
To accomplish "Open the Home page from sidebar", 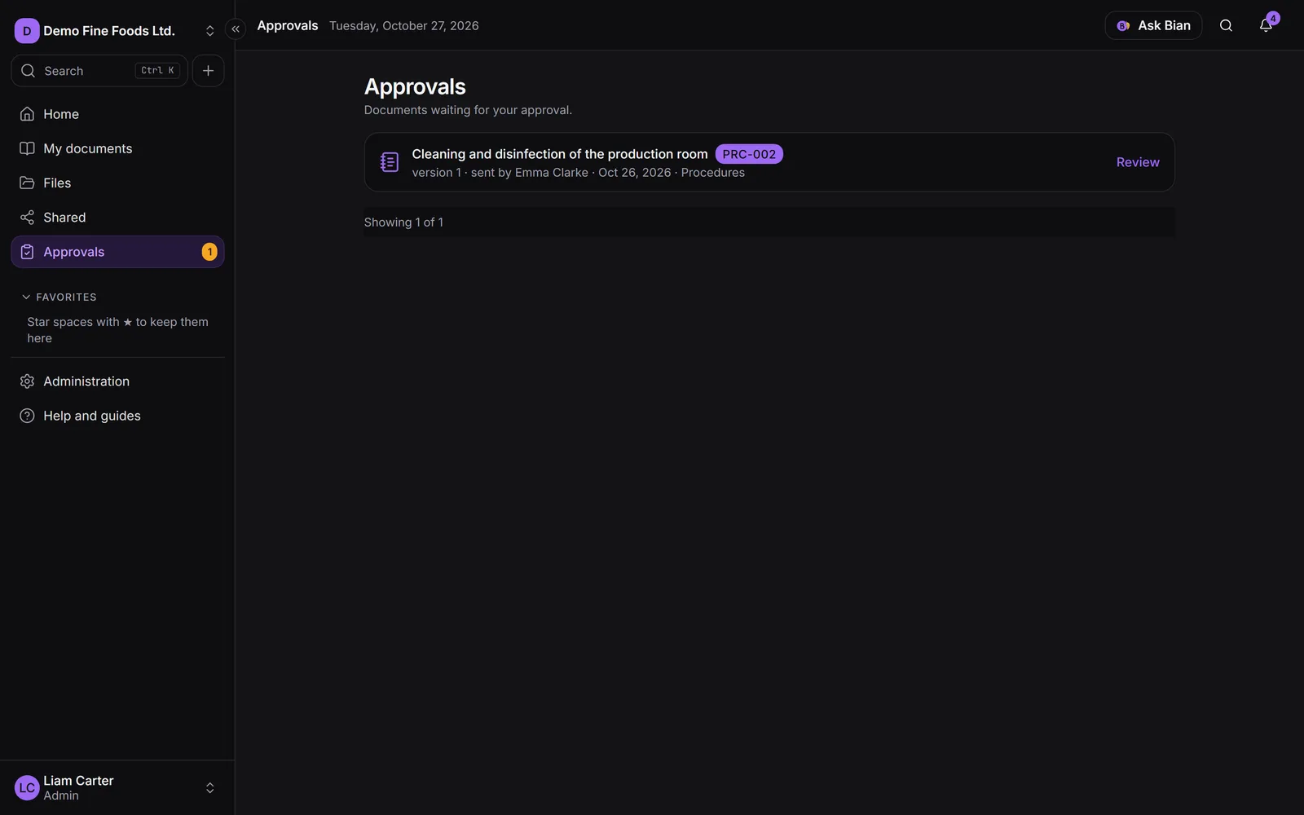I will pyautogui.click(x=117, y=114).
